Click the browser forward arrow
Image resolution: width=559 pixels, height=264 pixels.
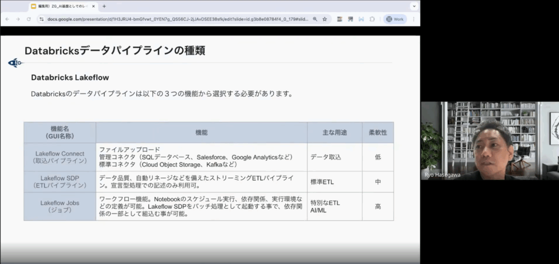pyautogui.click(x=17, y=19)
